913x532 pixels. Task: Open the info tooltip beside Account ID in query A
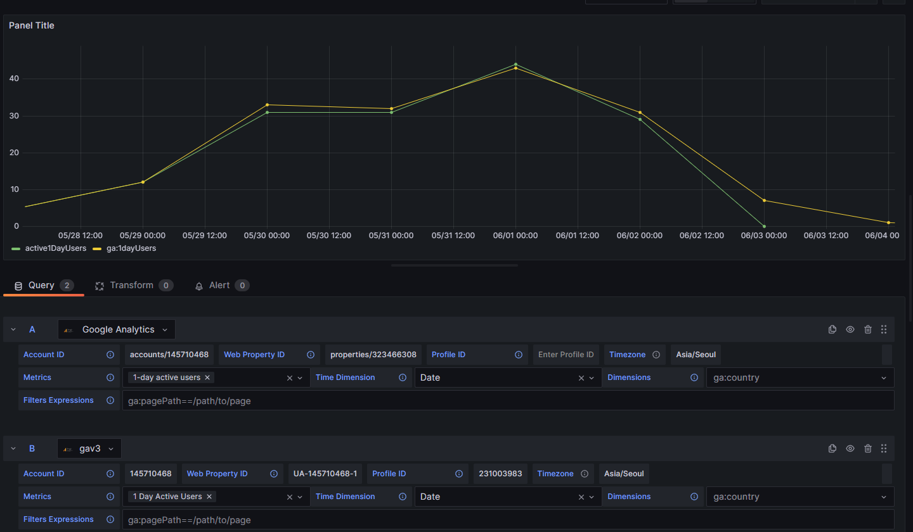point(110,355)
